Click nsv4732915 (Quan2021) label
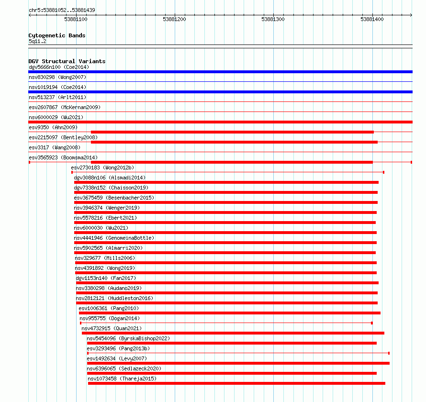426x402 pixels. pyautogui.click(x=112, y=328)
